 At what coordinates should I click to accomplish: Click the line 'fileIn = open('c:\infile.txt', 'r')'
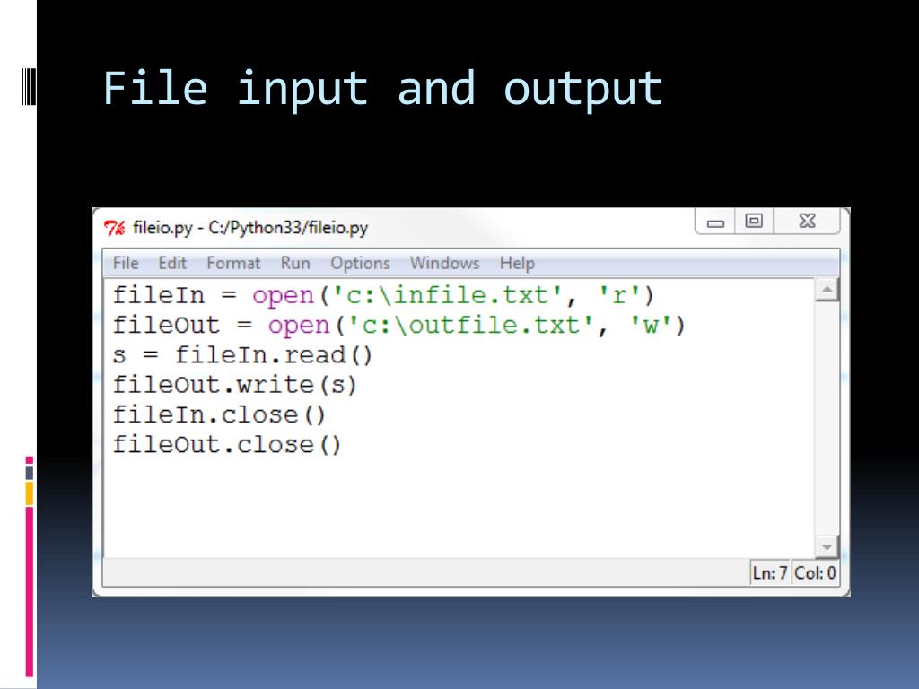pos(383,295)
